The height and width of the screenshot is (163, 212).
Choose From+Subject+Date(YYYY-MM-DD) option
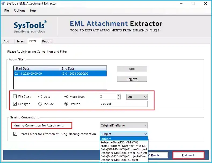point(124,146)
